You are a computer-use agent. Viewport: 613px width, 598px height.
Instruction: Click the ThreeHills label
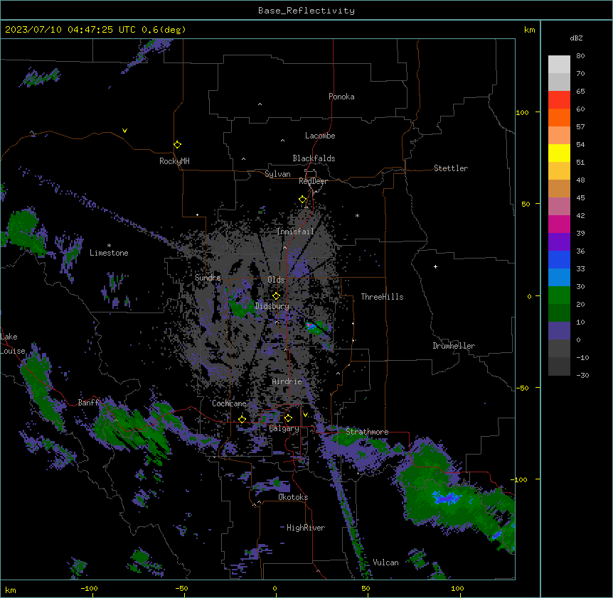coord(382,297)
